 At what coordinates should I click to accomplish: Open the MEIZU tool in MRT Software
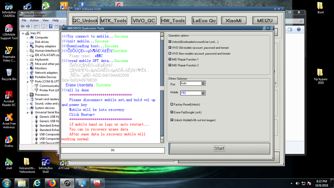(x=265, y=21)
